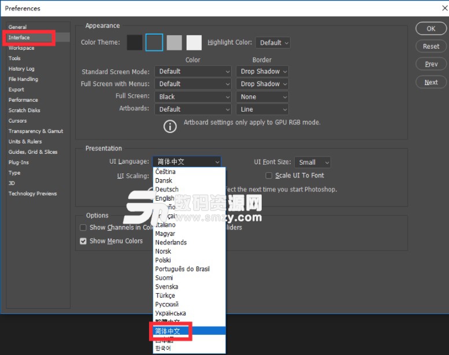The image size is (449, 355).
Task: Enable Scale UI To Font checkbox
Action: [269, 176]
